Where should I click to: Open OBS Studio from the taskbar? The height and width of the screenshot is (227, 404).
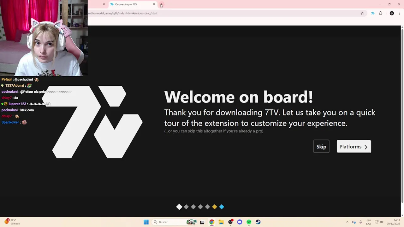coord(230,222)
